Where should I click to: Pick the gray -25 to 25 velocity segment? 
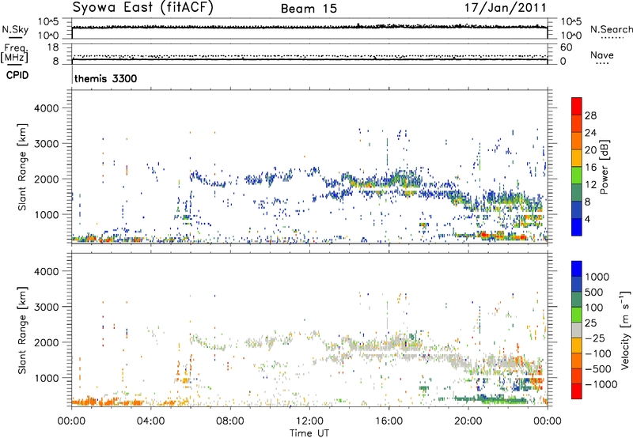coord(577,330)
